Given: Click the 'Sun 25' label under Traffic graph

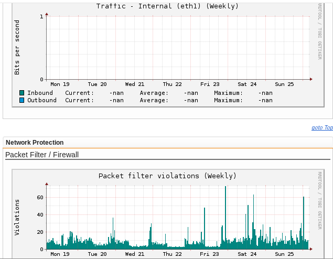Looking at the screenshot, I should [285, 84].
